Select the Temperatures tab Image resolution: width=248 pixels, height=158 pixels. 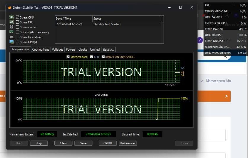click(20, 49)
